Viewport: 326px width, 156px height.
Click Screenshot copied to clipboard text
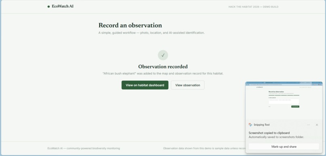269,133
